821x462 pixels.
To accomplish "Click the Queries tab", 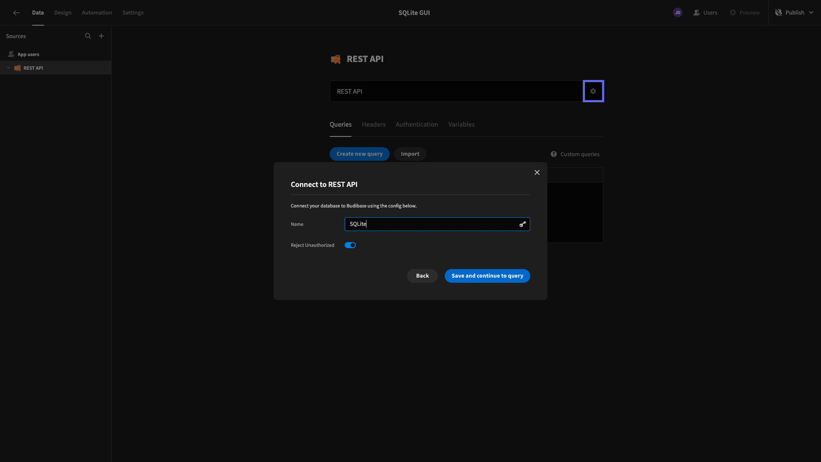I will coord(340,124).
